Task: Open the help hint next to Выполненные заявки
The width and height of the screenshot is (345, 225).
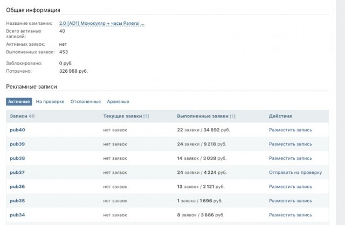Action: pyautogui.click(x=232, y=116)
